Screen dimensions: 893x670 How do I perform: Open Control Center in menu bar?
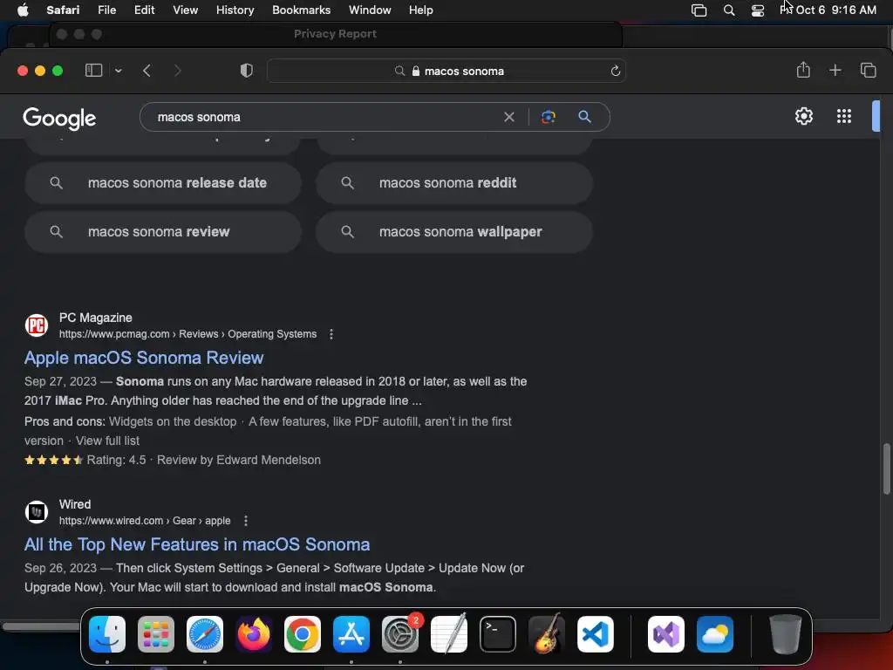(x=758, y=10)
